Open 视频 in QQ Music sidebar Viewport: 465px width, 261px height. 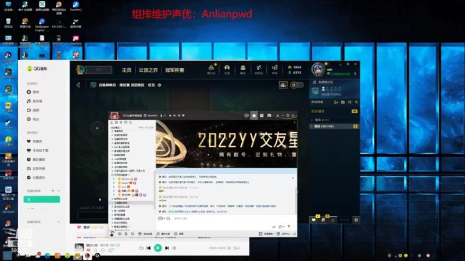point(33,110)
